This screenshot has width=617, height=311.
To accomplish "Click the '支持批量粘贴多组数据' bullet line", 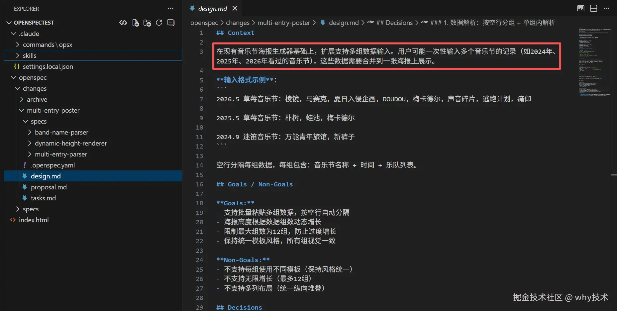I will point(283,213).
